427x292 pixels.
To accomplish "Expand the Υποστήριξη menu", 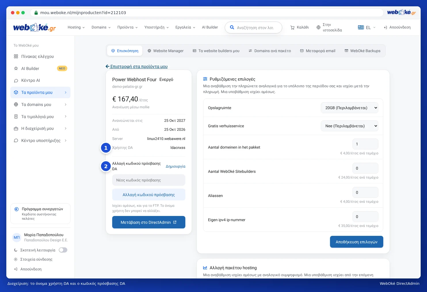I will pyautogui.click(x=157, y=27).
